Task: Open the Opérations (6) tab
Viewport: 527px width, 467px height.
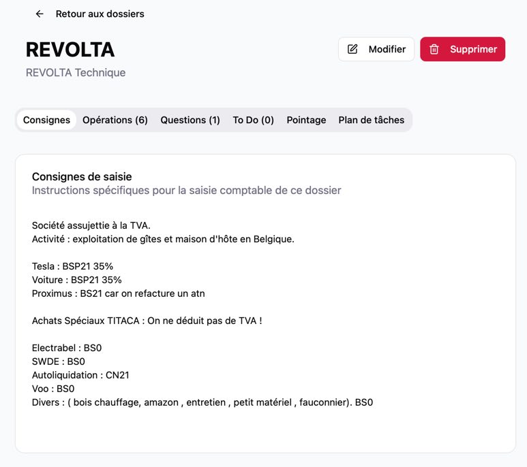Action: click(115, 120)
